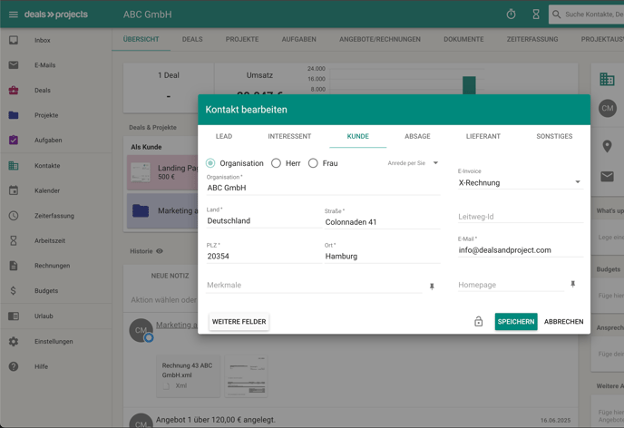Click the hourglass icon in top header

coord(536,15)
